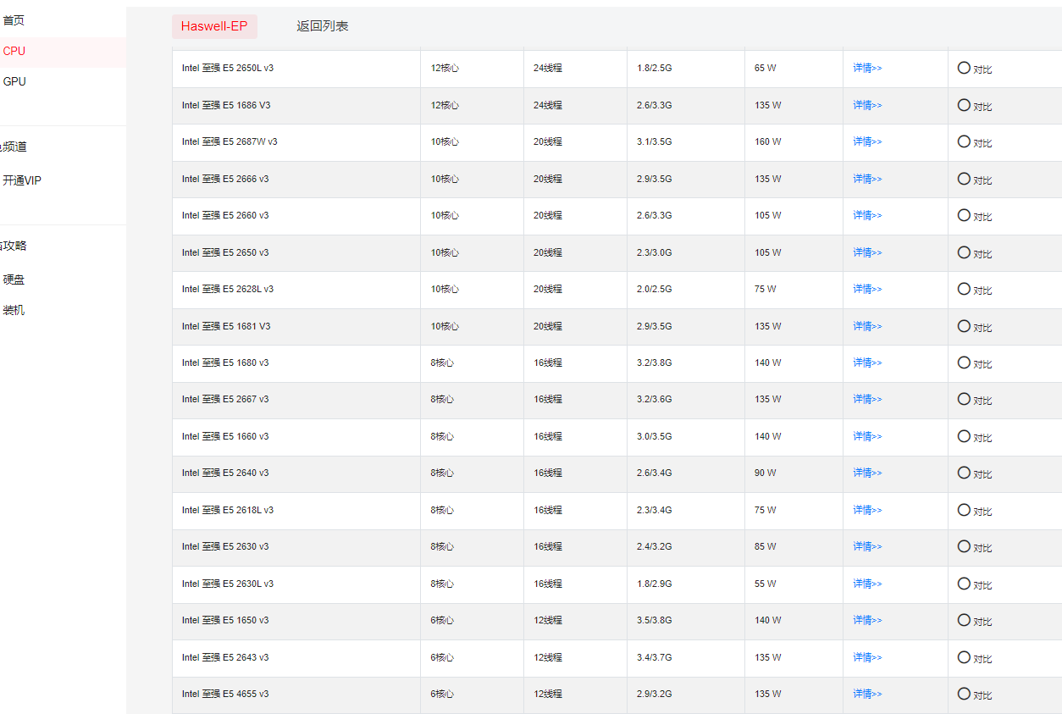Select compare radio for E5 2643 v3
The image size is (1062, 714).
click(964, 657)
